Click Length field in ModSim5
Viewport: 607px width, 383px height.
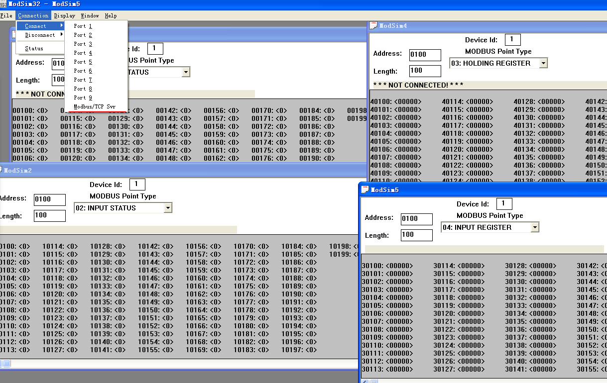tap(417, 235)
